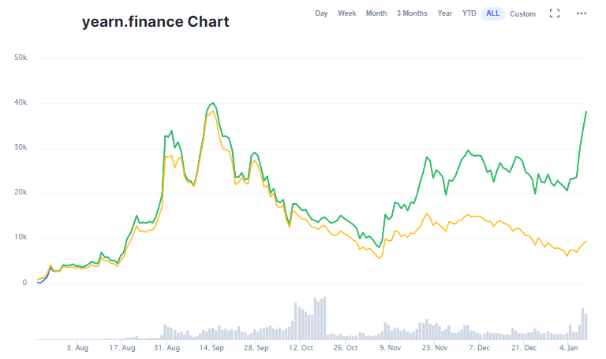Click the green line peak in mid-September
Image resolution: width=606 pixels, height=359 pixels.
point(212,103)
